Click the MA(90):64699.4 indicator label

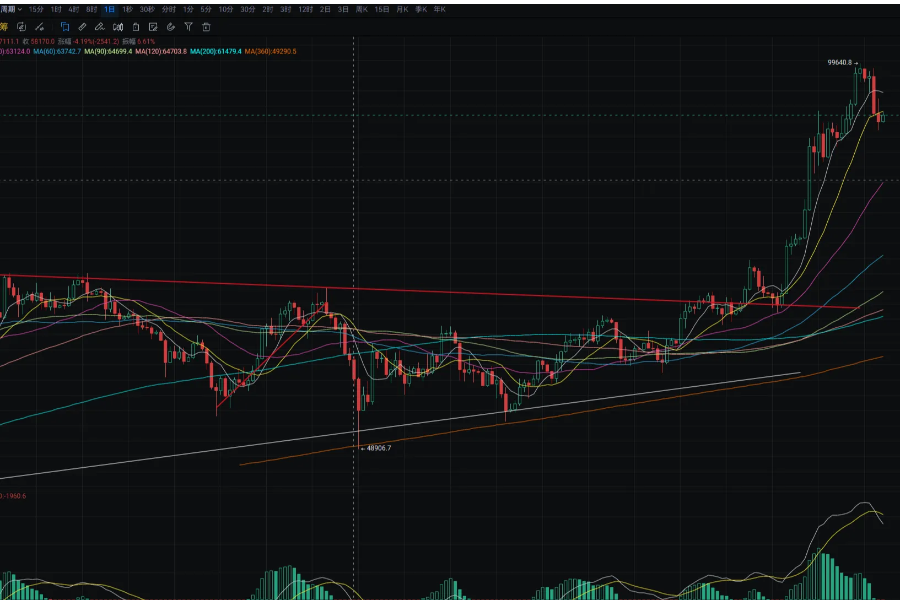(x=108, y=51)
